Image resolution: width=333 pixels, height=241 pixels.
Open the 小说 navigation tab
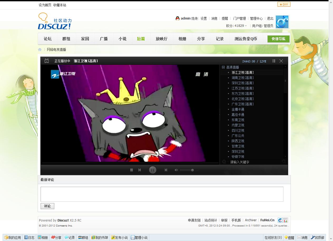click(x=122, y=39)
